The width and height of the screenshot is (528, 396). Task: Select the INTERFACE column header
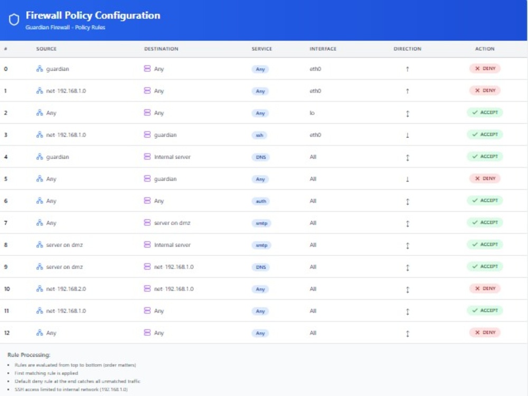[x=323, y=49]
